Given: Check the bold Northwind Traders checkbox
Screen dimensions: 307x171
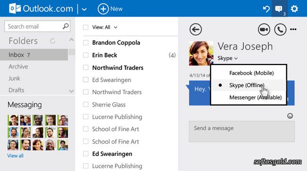Looking at the screenshot, I should coord(85,67).
